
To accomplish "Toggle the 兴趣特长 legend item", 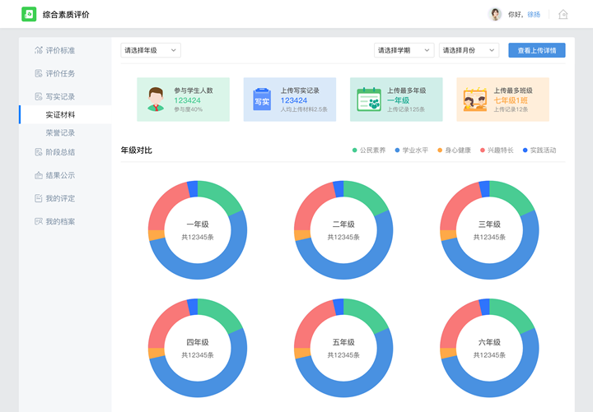I will tap(497, 150).
